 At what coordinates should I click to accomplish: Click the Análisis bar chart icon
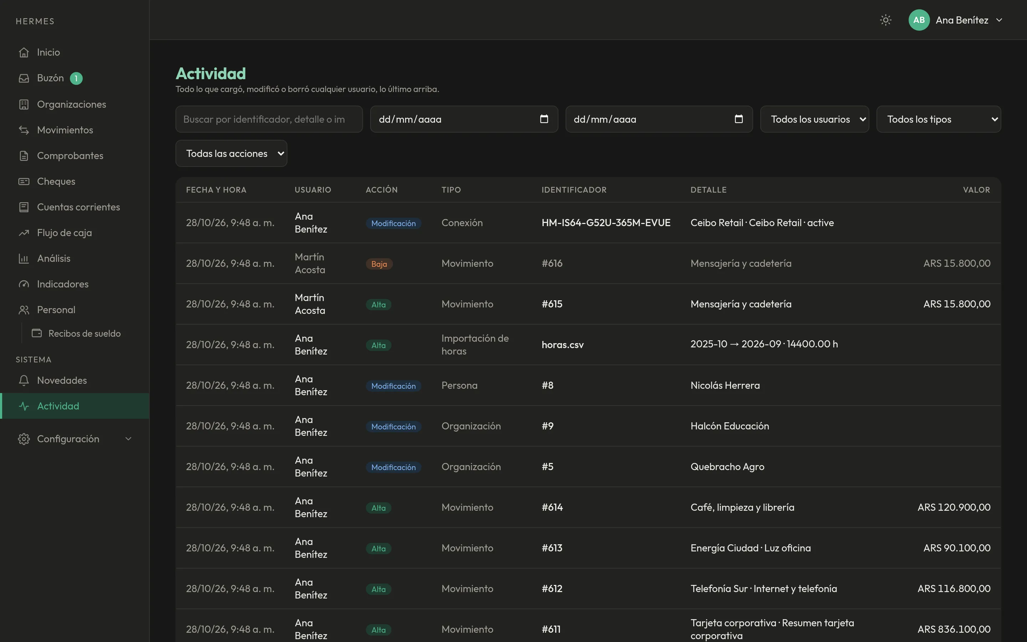pos(24,259)
